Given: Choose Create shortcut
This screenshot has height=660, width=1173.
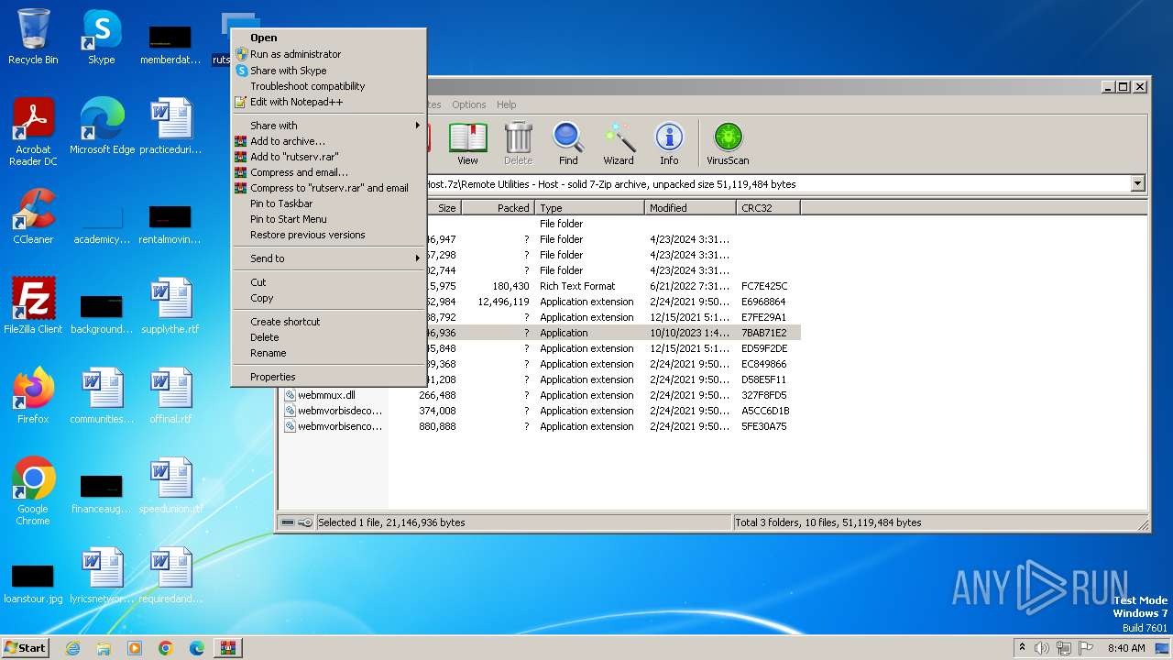Looking at the screenshot, I should [329, 322].
